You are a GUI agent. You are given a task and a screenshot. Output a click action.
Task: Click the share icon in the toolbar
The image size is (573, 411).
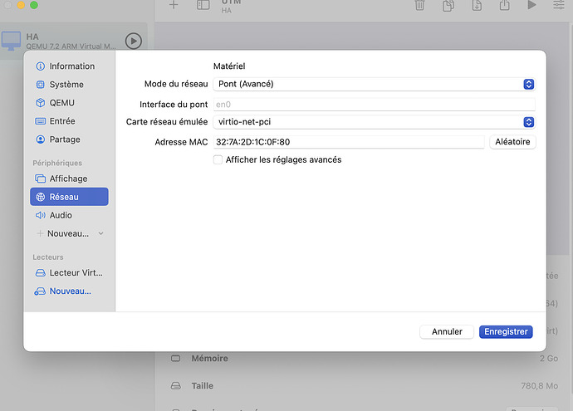pyautogui.click(x=503, y=6)
